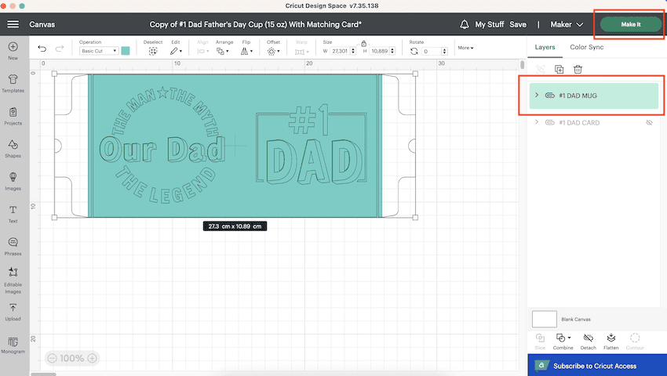The width and height of the screenshot is (667, 376).
Task: Click the Width value stepper arrows
Action: point(352,51)
